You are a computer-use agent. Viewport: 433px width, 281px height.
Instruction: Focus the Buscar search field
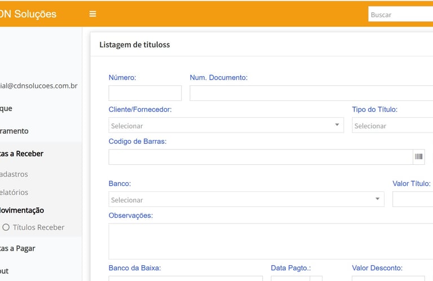[x=400, y=15]
